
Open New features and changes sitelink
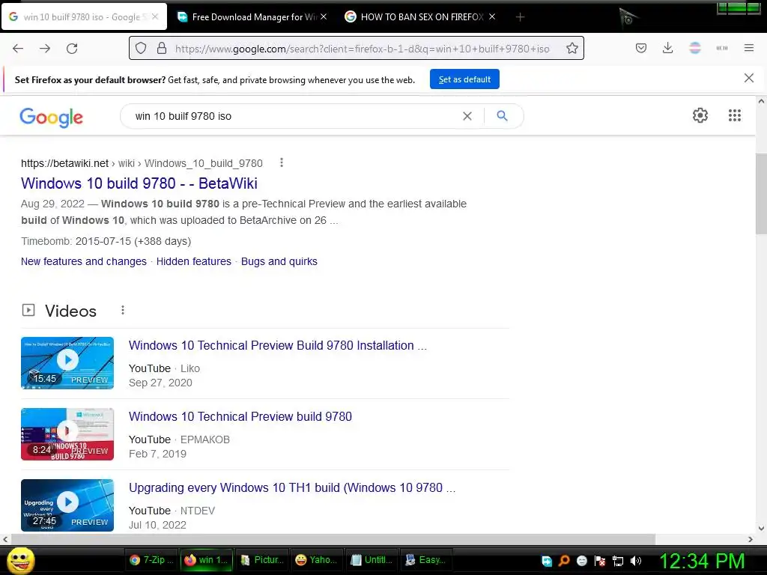tap(84, 261)
